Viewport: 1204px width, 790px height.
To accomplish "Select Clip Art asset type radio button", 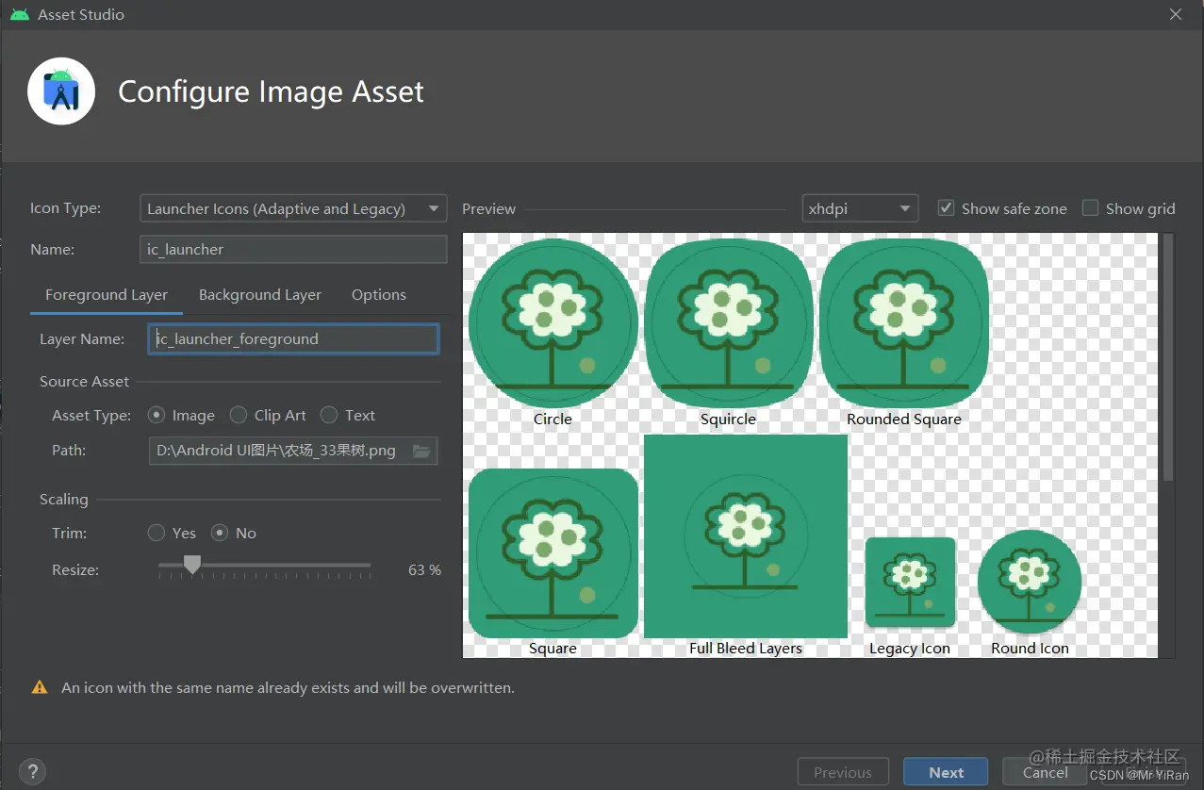I will [x=239, y=415].
